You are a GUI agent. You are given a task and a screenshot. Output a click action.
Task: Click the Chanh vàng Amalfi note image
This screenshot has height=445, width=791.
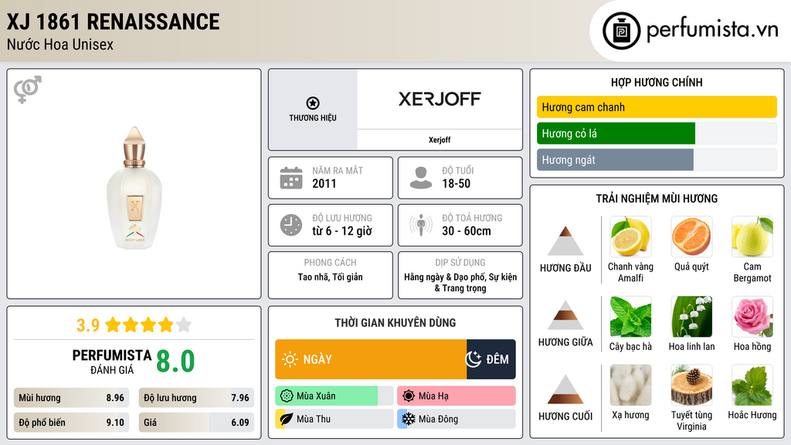(630, 236)
